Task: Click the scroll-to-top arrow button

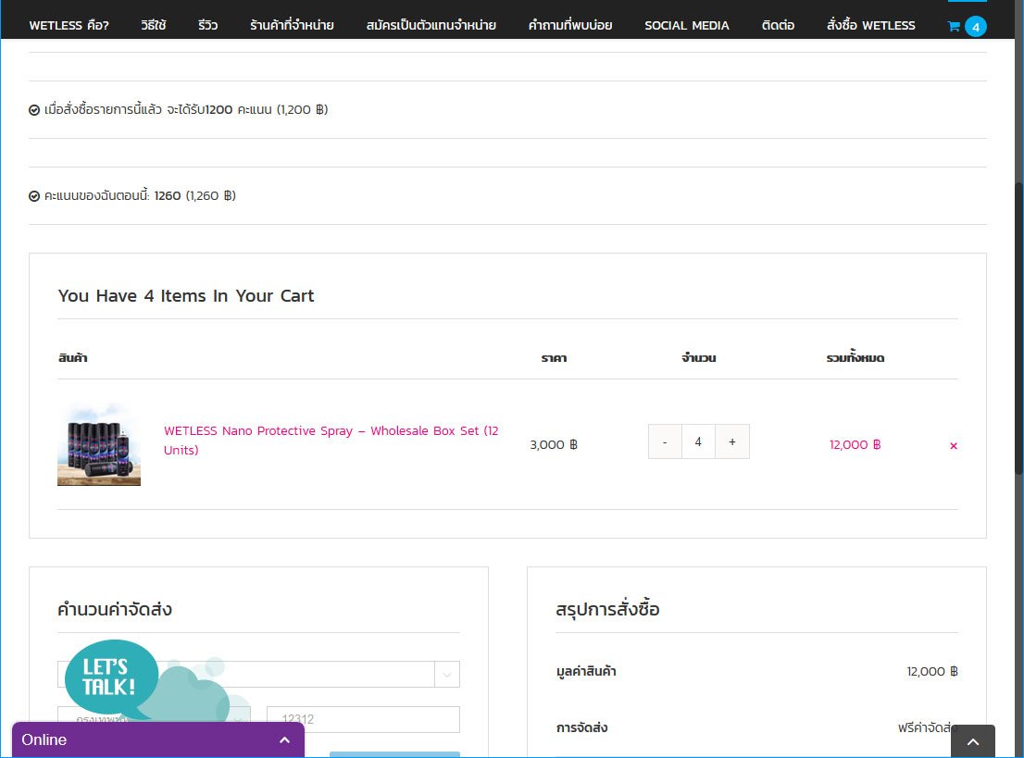Action: point(972,741)
